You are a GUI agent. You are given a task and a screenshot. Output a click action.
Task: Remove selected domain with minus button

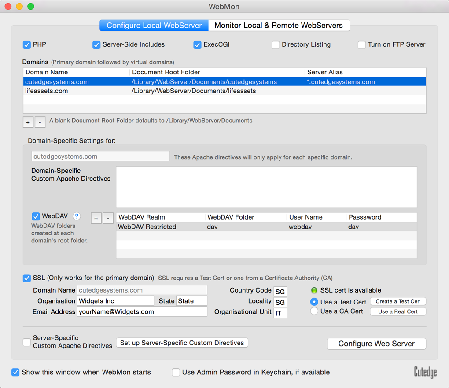pos(40,122)
